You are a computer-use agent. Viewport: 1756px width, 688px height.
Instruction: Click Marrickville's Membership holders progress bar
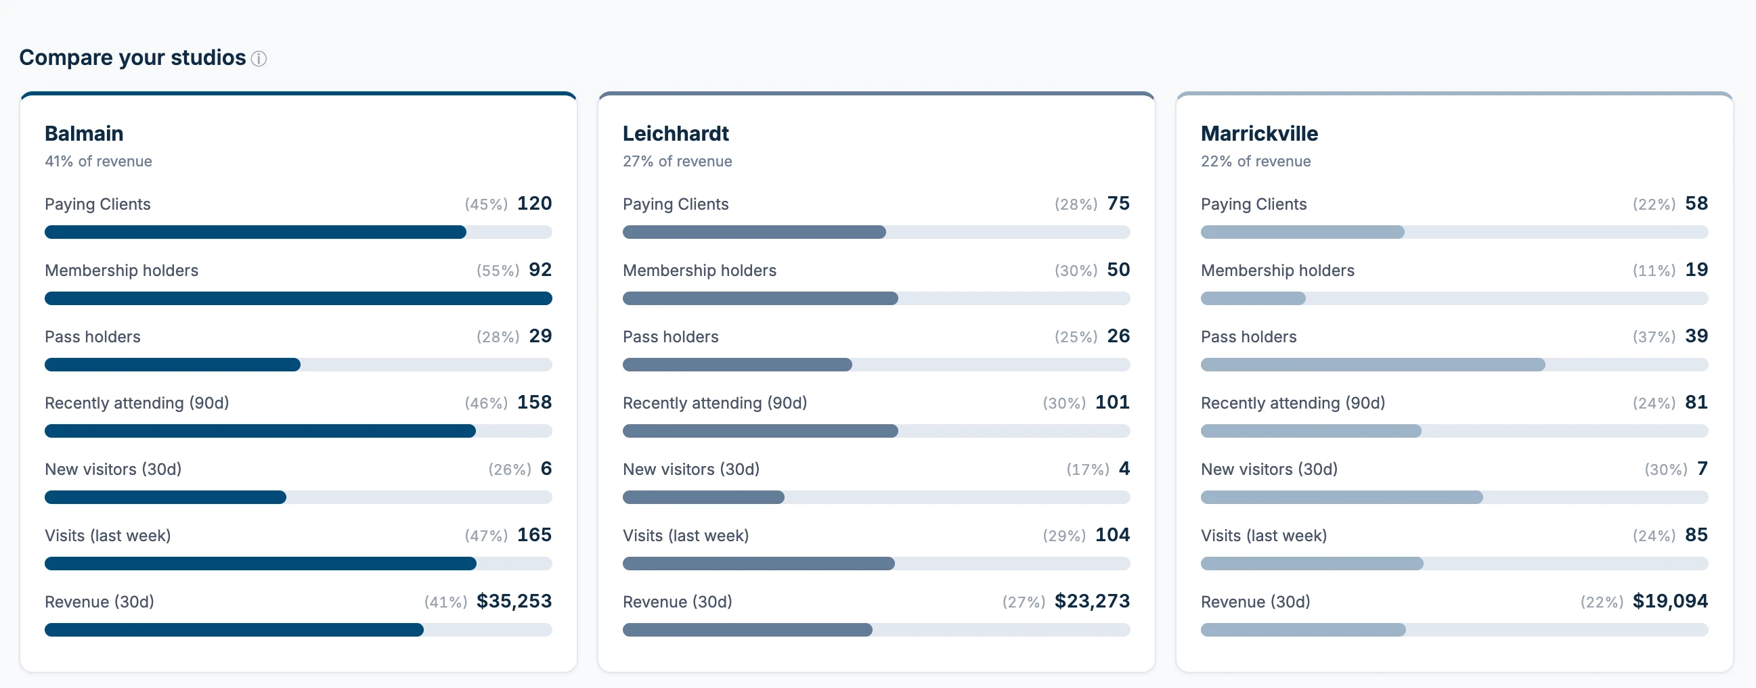pyautogui.click(x=1454, y=298)
